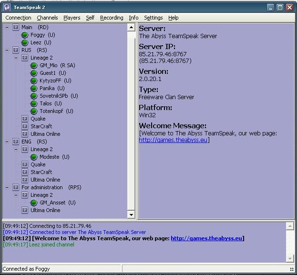This screenshot has height=275, width=297.
Task: Collapse the RUS channel tree node
Action: pos(7,50)
